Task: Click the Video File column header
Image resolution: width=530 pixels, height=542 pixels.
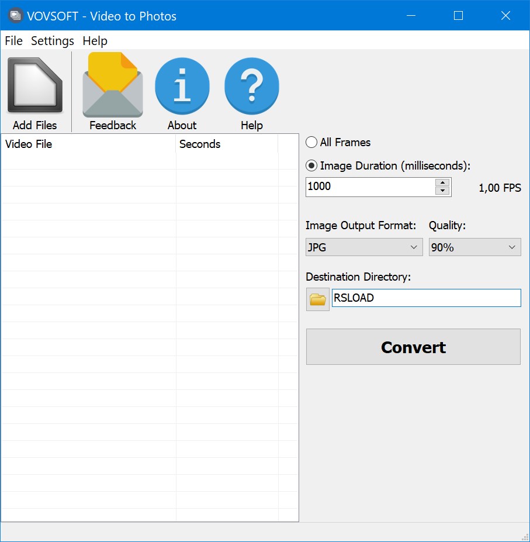Action: (88, 144)
